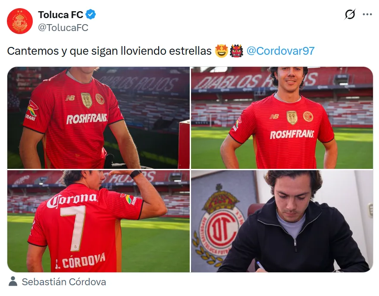This screenshot has width=379, height=296.
Task: Click the Corona logo on jersey back
Action: 72,200
